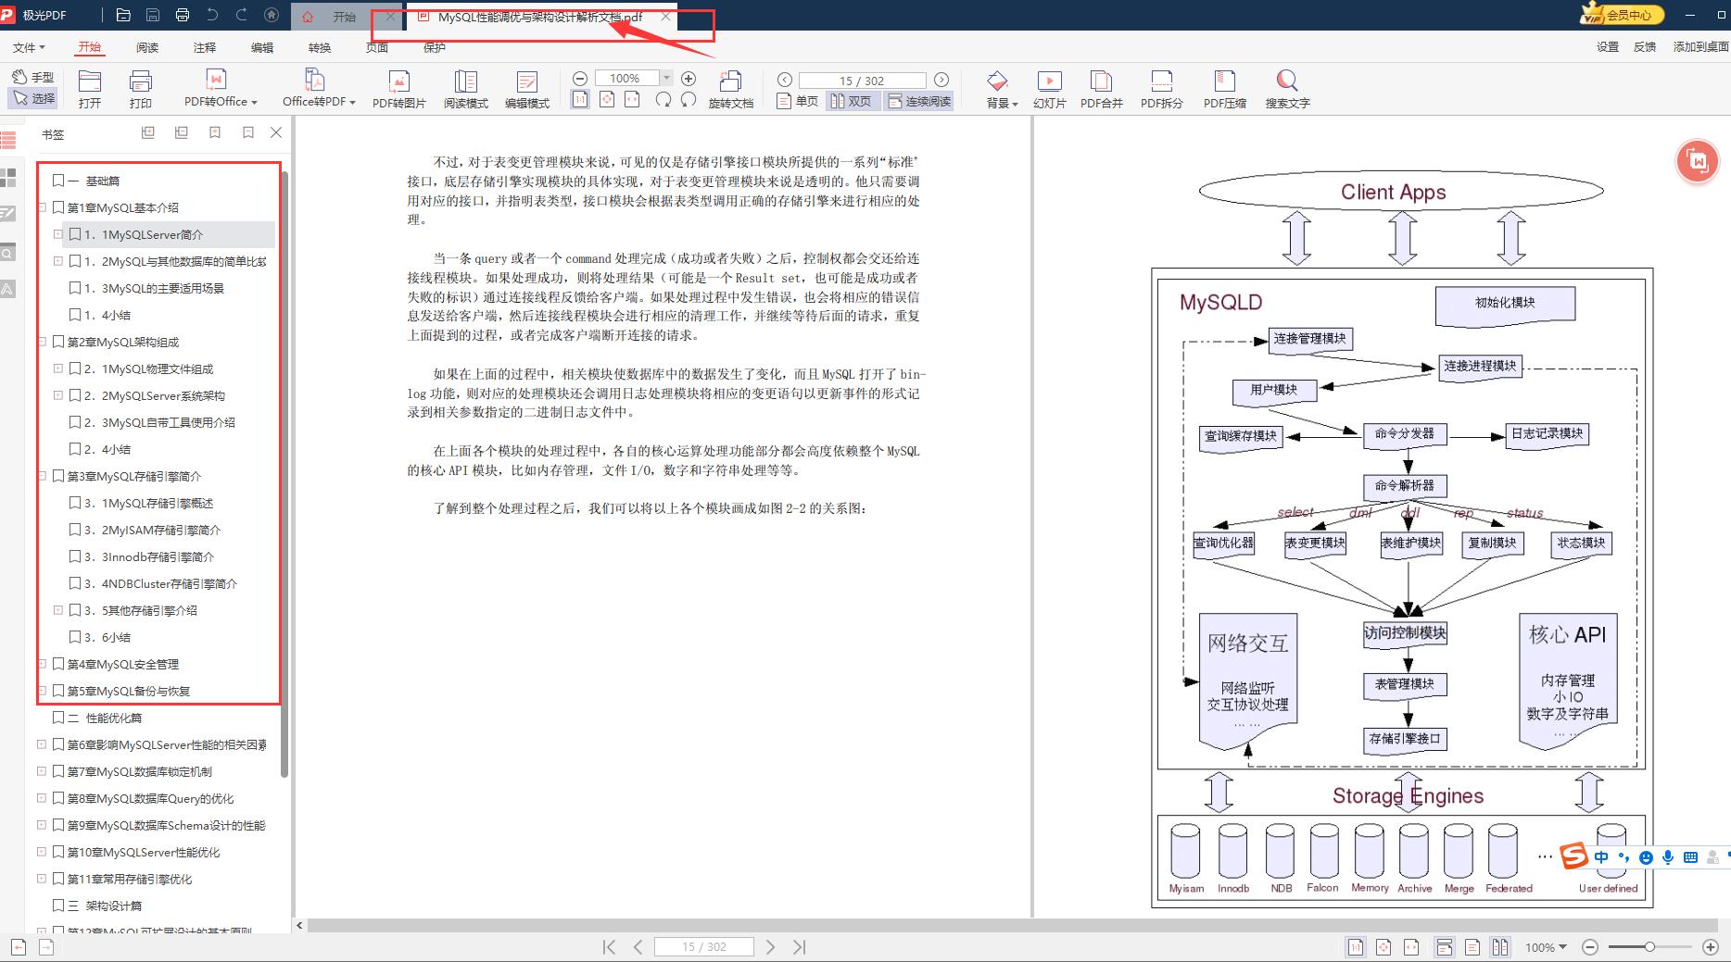Click the PDF合并 merge icon
1731x962 pixels.
pos(1102,89)
